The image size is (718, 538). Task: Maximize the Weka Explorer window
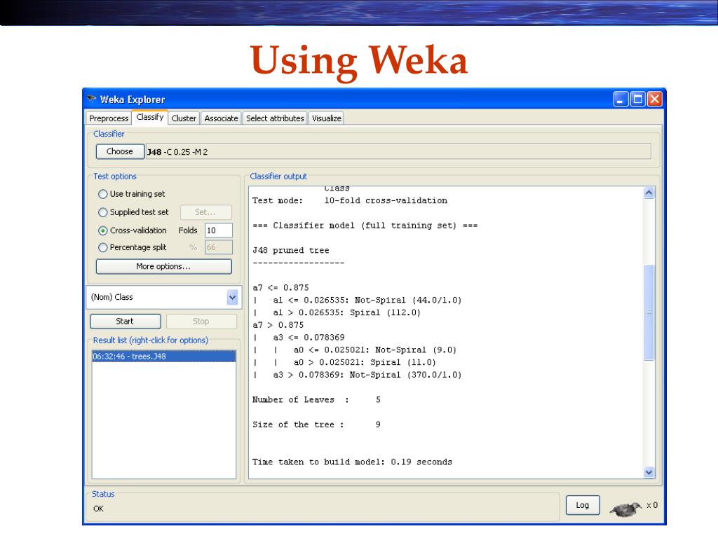[637, 99]
